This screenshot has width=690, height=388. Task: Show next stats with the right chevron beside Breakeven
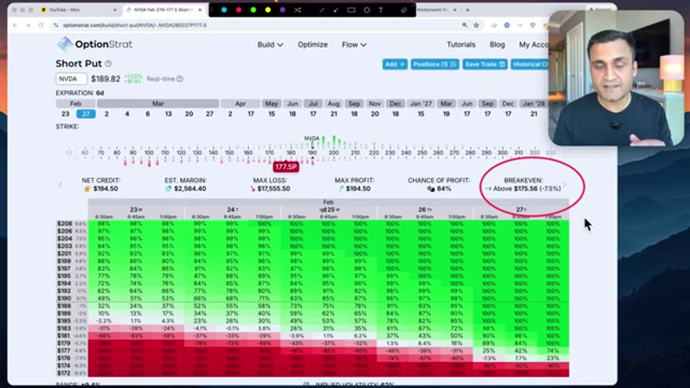point(565,185)
